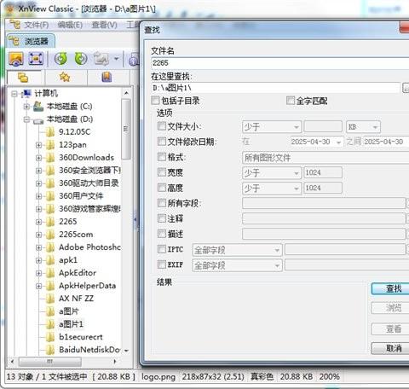Click the 360Downloads folder icon

coord(50,158)
